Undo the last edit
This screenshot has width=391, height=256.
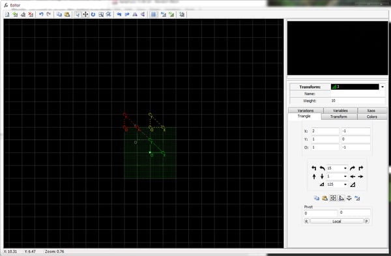pos(41,14)
